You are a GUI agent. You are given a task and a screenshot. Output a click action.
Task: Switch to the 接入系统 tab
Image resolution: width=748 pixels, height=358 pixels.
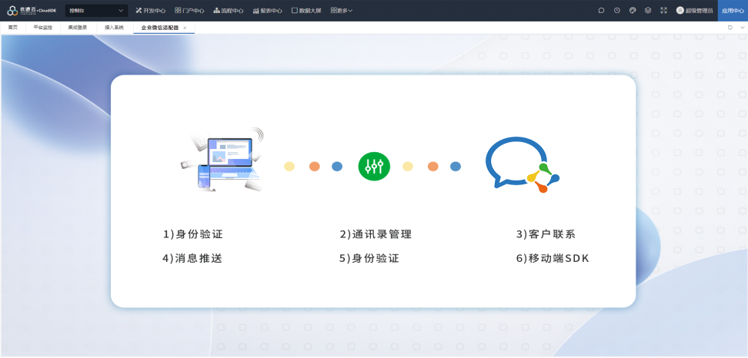click(114, 28)
